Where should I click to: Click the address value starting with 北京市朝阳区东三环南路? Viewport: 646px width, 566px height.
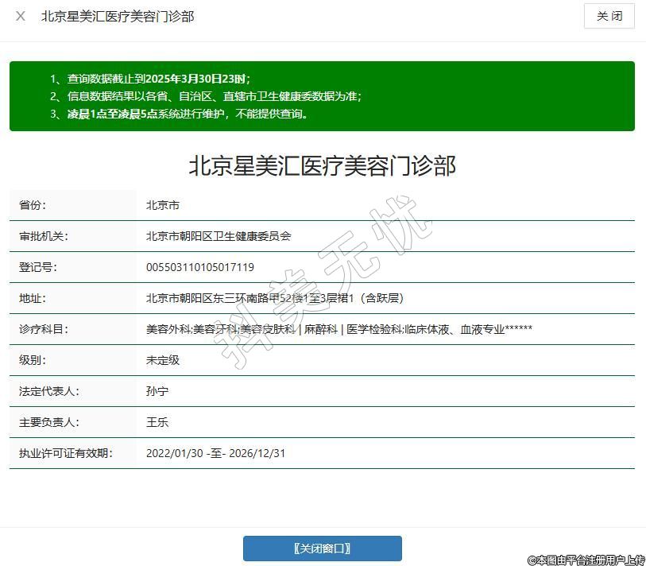click(275, 298)
